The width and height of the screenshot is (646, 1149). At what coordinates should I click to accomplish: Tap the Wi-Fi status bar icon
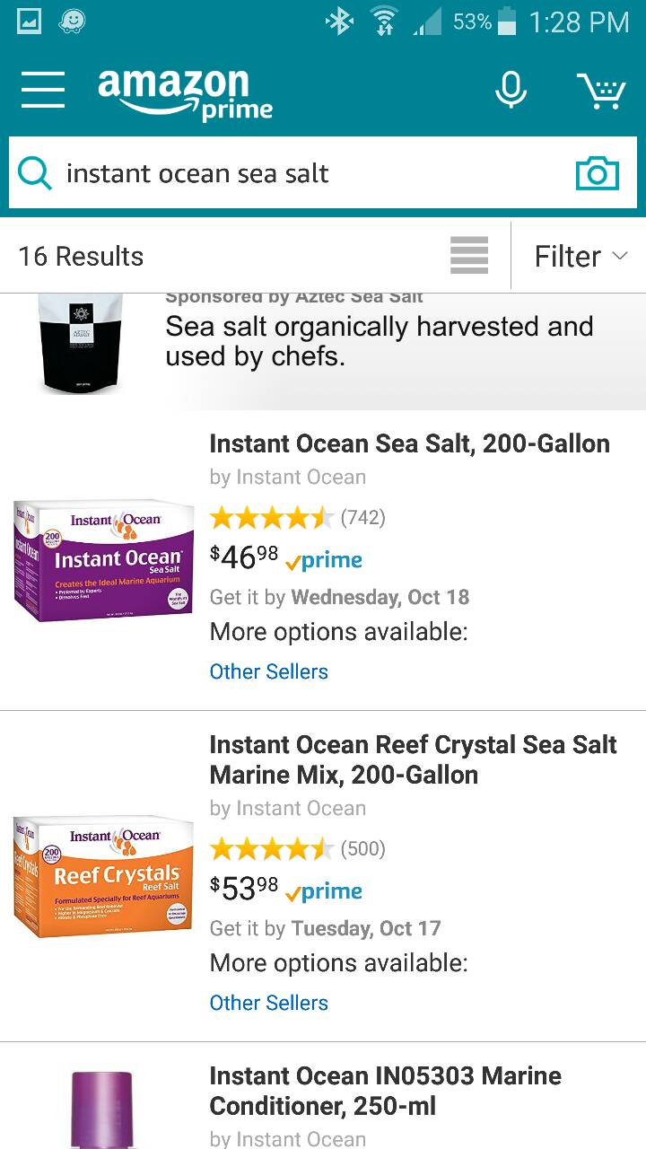(385, 22)
